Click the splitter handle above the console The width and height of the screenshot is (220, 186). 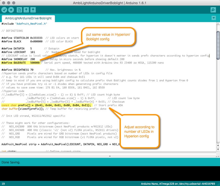110,156
